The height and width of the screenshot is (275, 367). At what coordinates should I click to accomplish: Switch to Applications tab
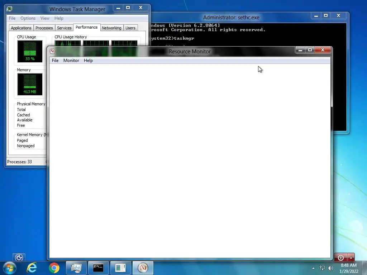point(21,28)
